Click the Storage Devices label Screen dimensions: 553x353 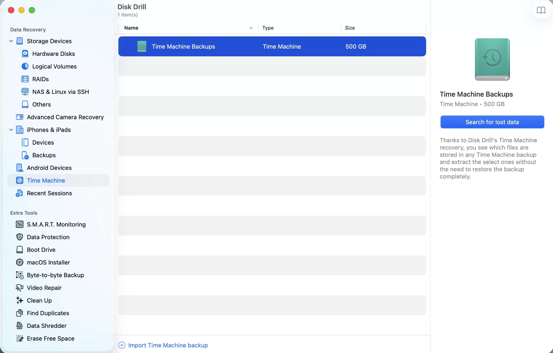click(49, 41)
